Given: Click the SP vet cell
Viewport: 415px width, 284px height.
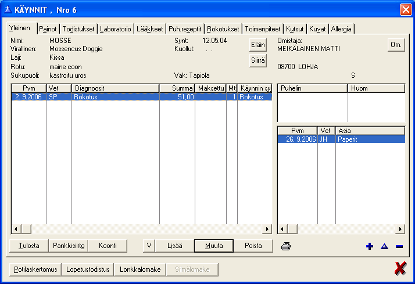Looking at the screenshot, I should [59, 97].
